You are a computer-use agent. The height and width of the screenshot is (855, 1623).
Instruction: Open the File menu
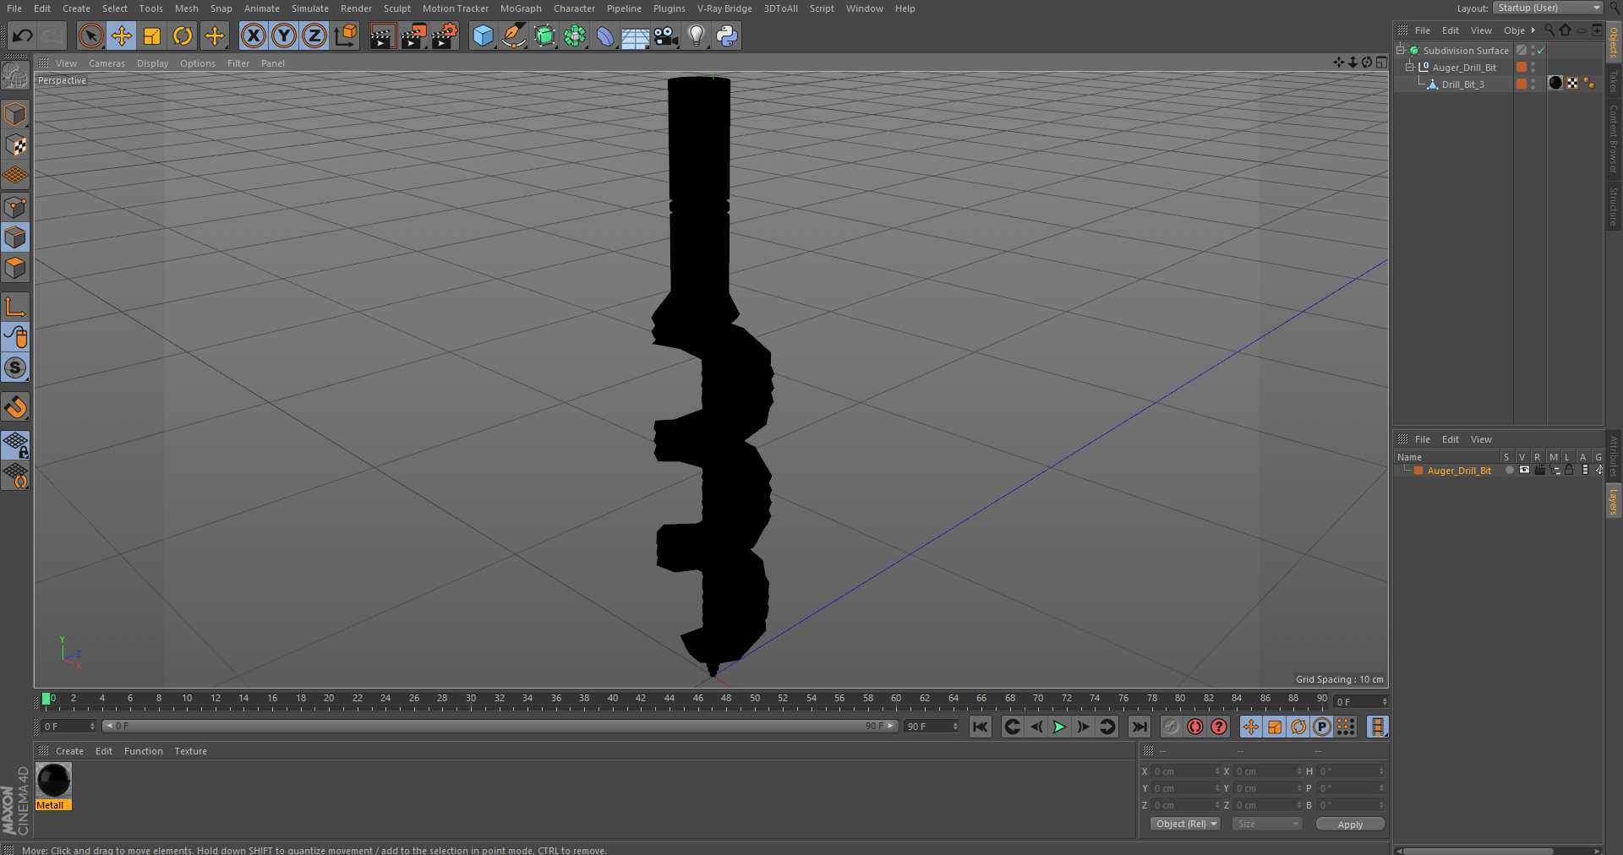tap(14, 8)
